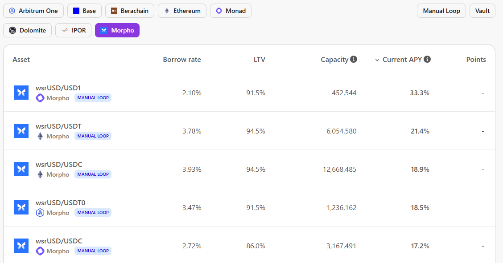Click Arbitrum chain icon in wsrUSD/USDT0 row
The width and height of the screenshot is (503, 263).
pos(40,213)
